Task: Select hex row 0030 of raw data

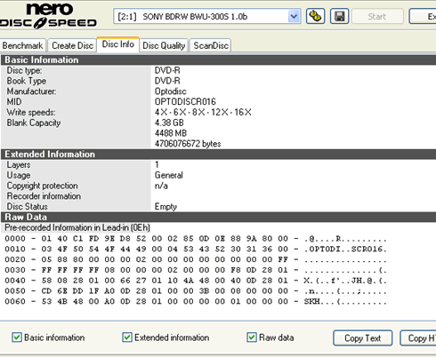Action: [x=196, y=270]
